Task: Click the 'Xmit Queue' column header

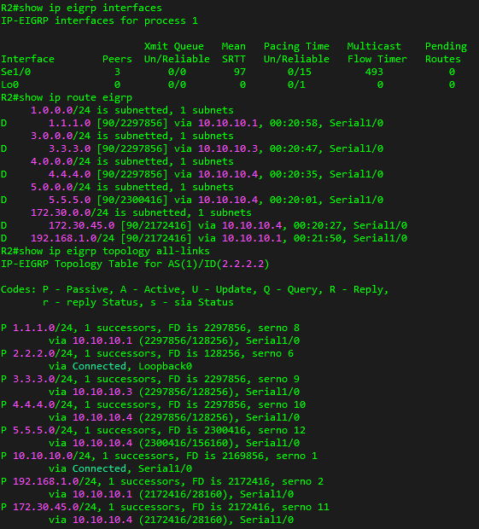Action: [x=174, y=46]
